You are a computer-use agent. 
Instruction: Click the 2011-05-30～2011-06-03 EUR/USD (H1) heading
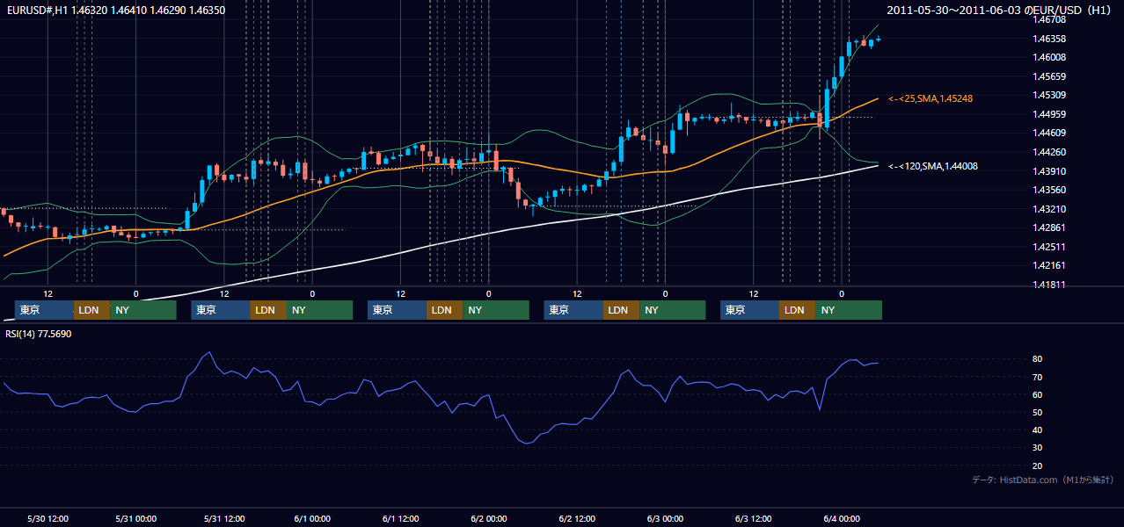pos(1000,11)
